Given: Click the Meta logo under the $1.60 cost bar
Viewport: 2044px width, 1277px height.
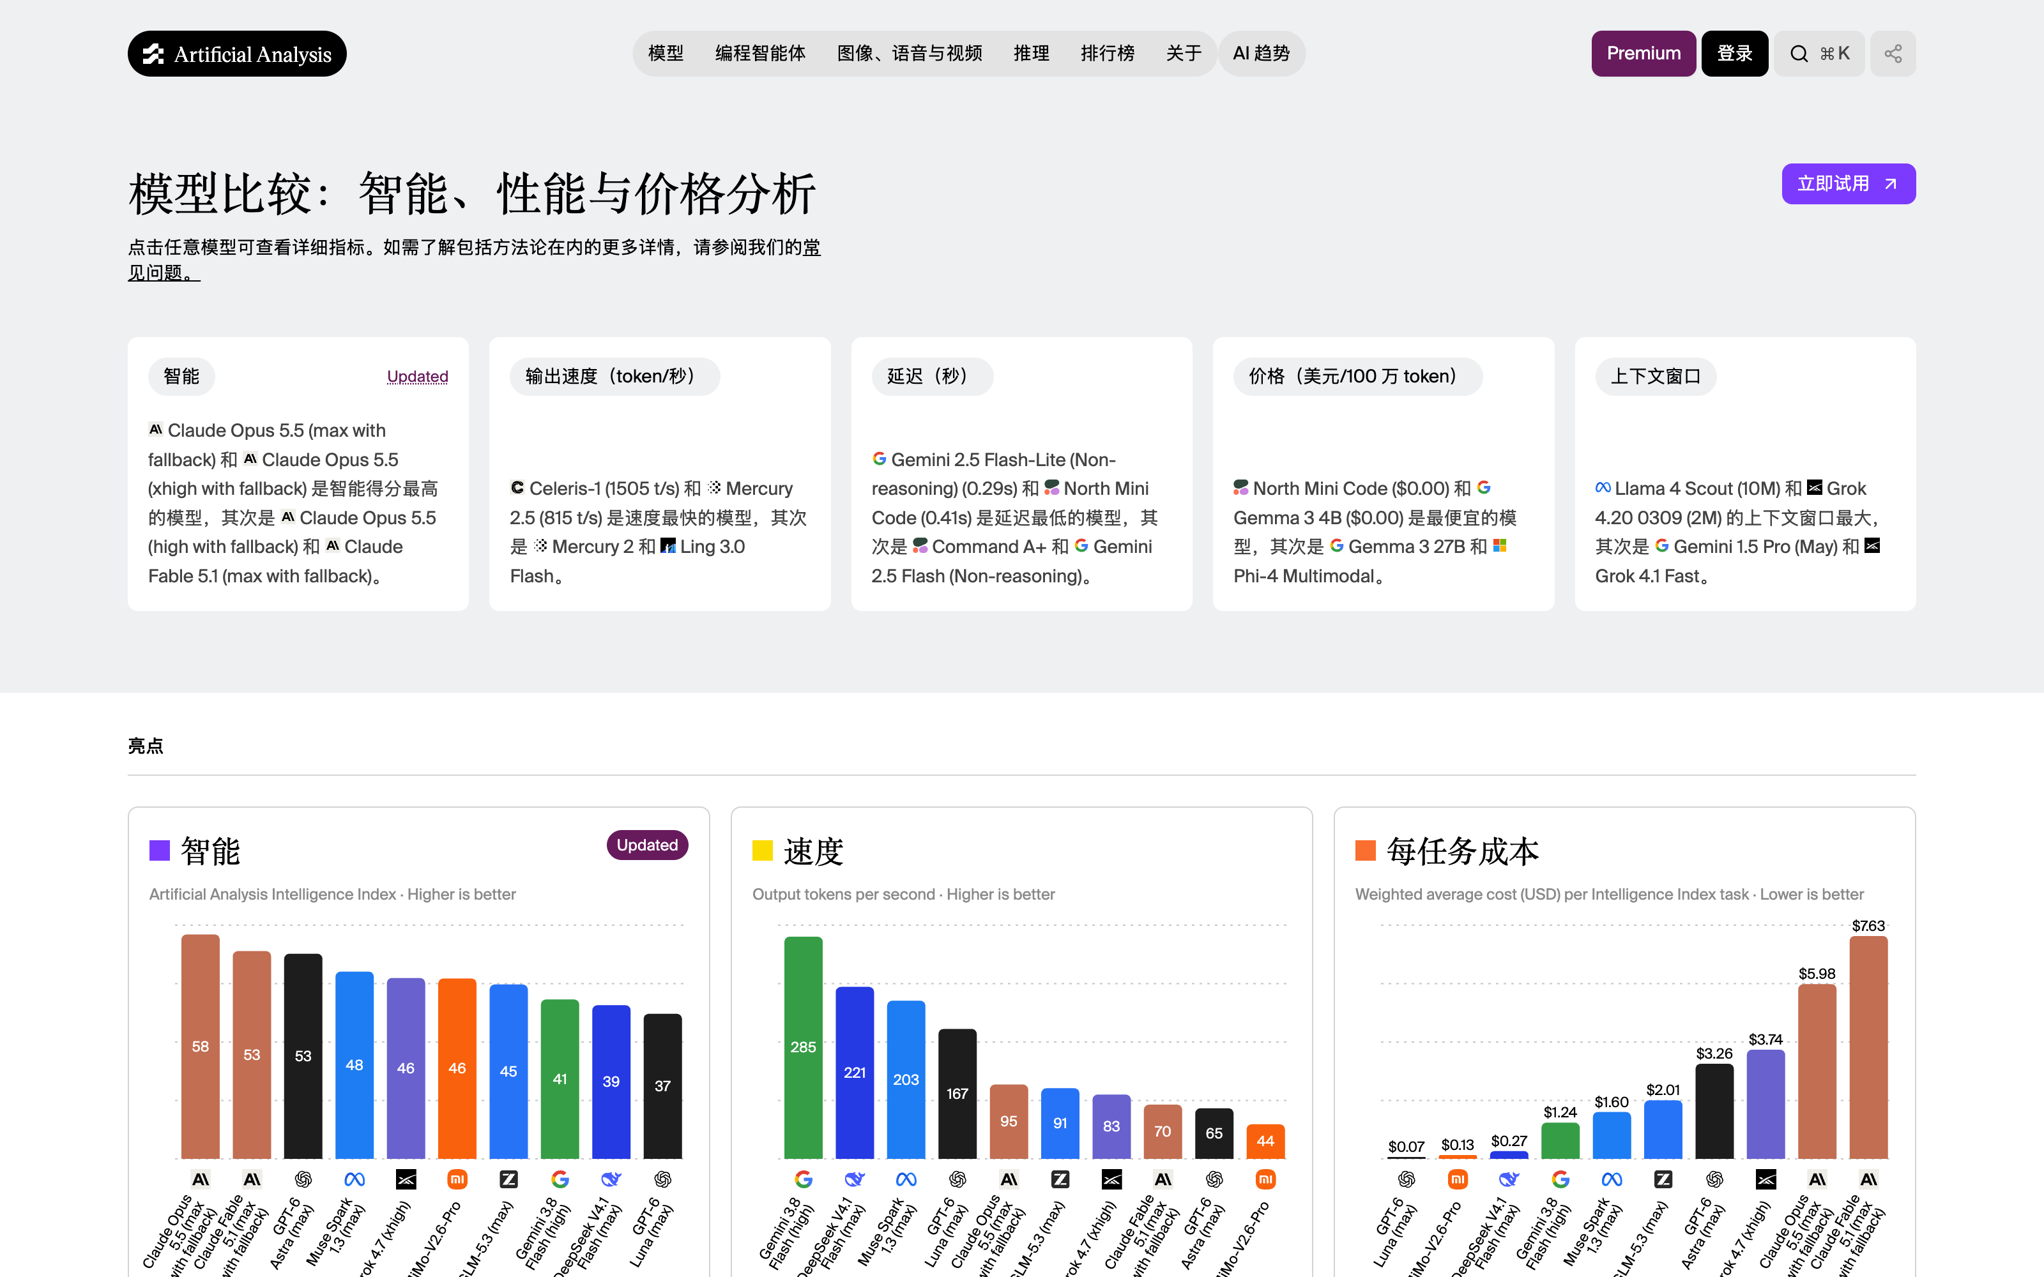Looking at the screenshot, I should [1612, 1179].
